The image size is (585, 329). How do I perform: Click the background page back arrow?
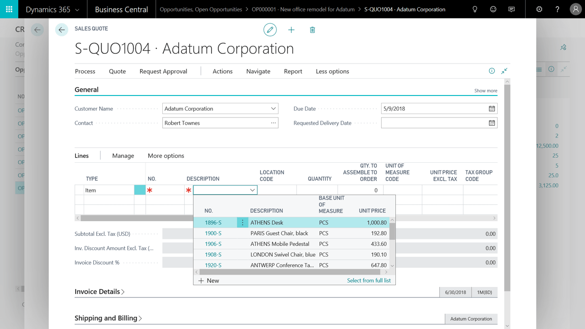pyautogui.click(x=37, y=30)
